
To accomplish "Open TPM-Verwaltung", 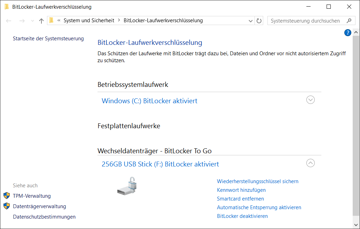I will [x=32, y=196].
